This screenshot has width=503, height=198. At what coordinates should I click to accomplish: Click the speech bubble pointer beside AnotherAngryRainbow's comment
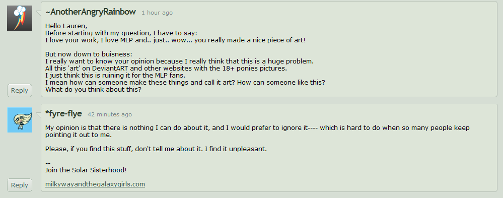(x=38, y=13)
